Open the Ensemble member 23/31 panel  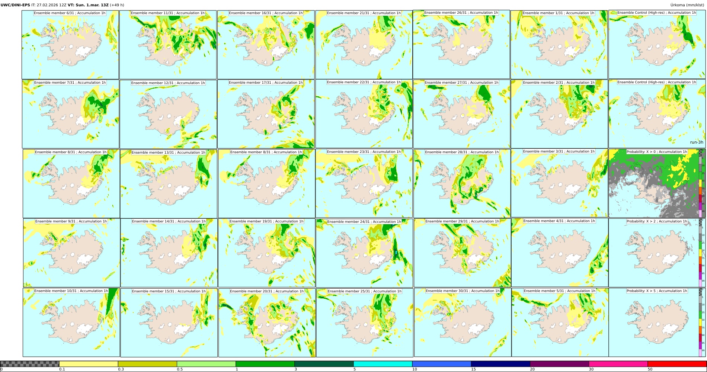click(x=364, y=183)
